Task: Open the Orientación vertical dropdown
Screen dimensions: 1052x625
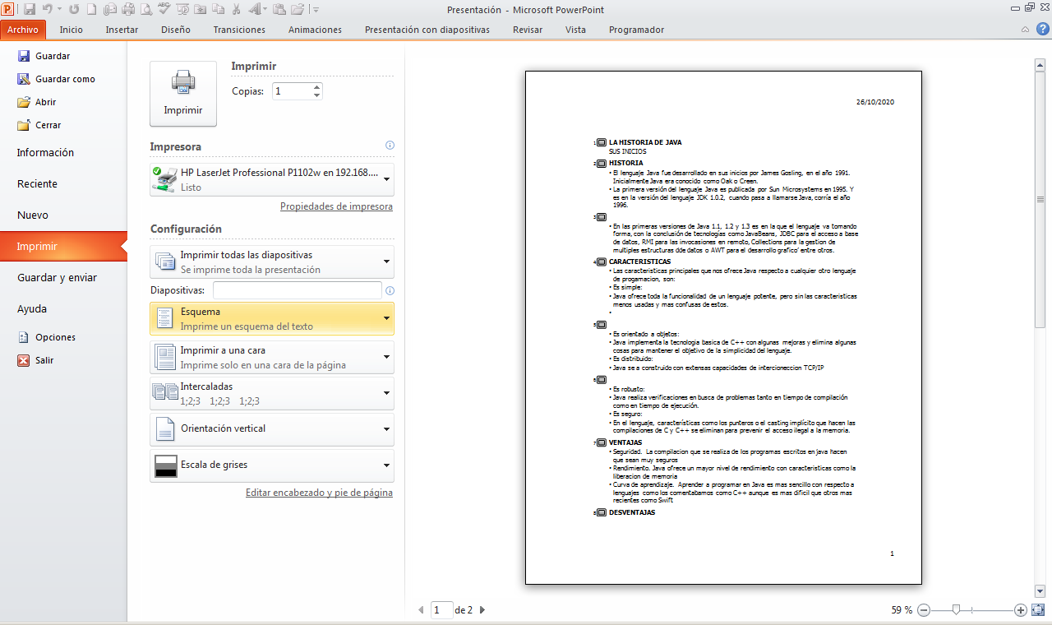Action: (271, 429)
